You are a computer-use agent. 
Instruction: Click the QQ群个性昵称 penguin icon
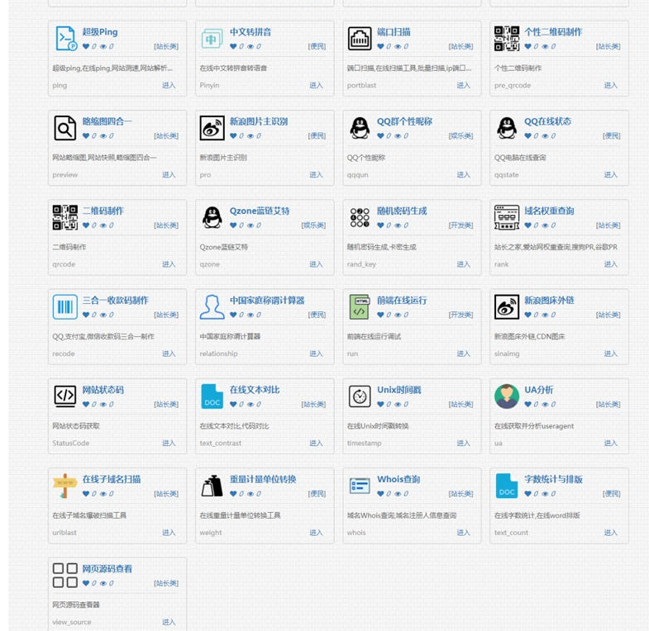click(x=360, y=128)
